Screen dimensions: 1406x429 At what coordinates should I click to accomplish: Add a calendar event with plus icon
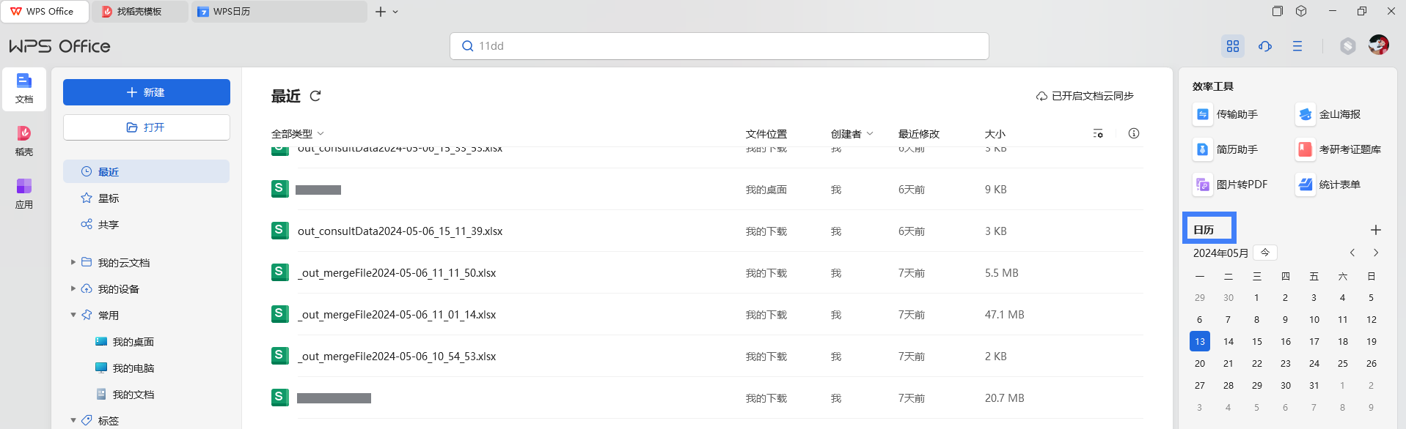click(1376, 230)
